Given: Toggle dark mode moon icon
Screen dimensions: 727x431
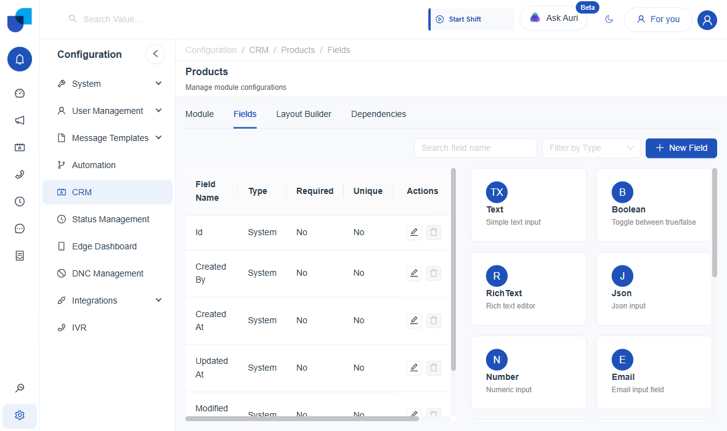Looking at the screenshot, I should [609, 19].
